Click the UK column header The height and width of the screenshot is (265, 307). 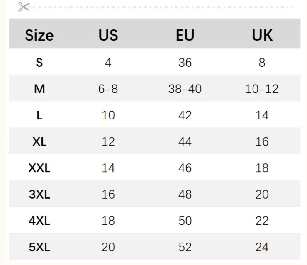(262, 35)
